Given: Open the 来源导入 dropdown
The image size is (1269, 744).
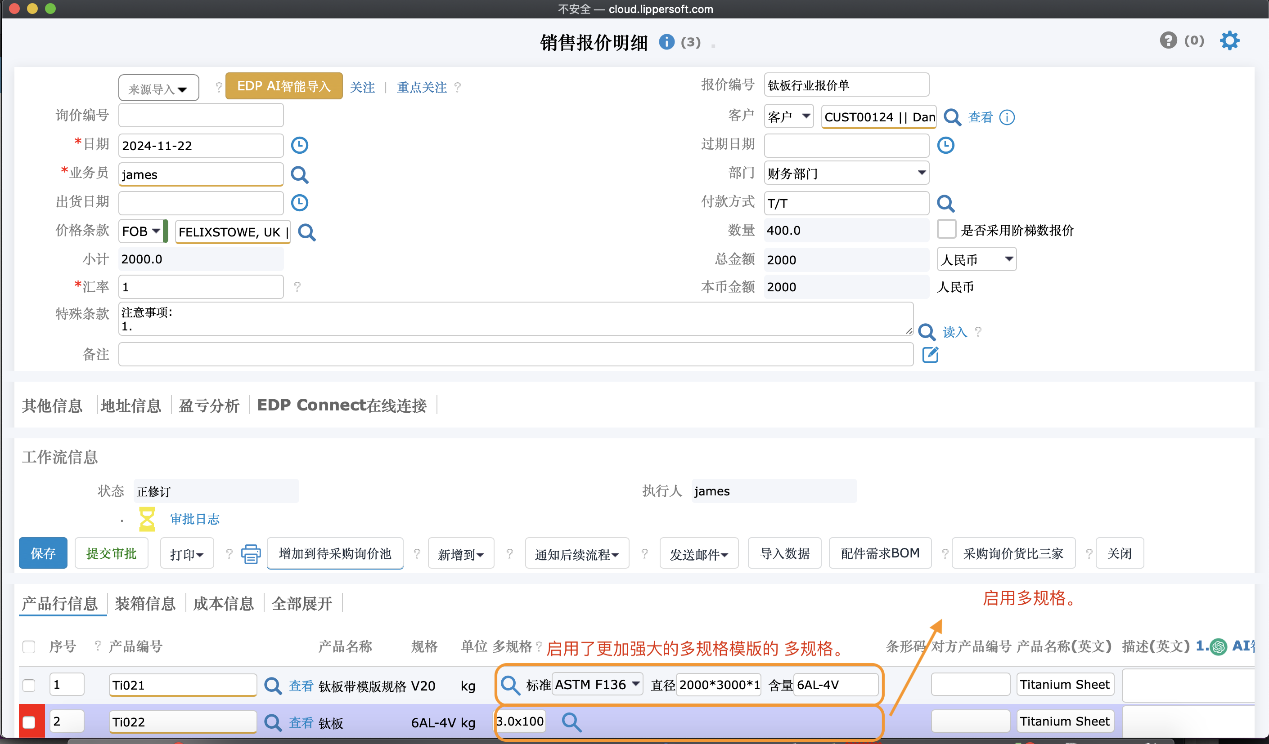Looking at the screenshot, I should point(158,89).
